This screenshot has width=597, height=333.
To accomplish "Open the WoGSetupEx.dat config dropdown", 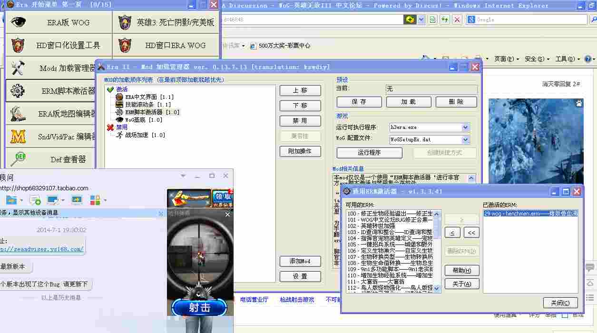I will (x=466, y=140).
